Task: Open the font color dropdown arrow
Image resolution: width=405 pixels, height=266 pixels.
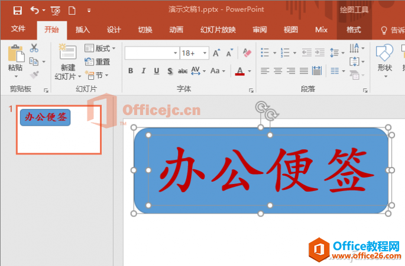Action: (x=250, y=71)
